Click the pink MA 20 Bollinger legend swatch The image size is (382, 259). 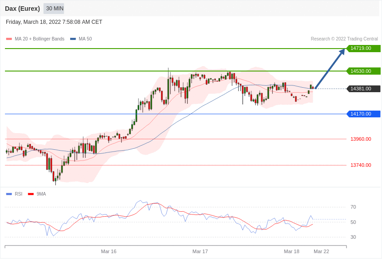click(x=9, y=39)
